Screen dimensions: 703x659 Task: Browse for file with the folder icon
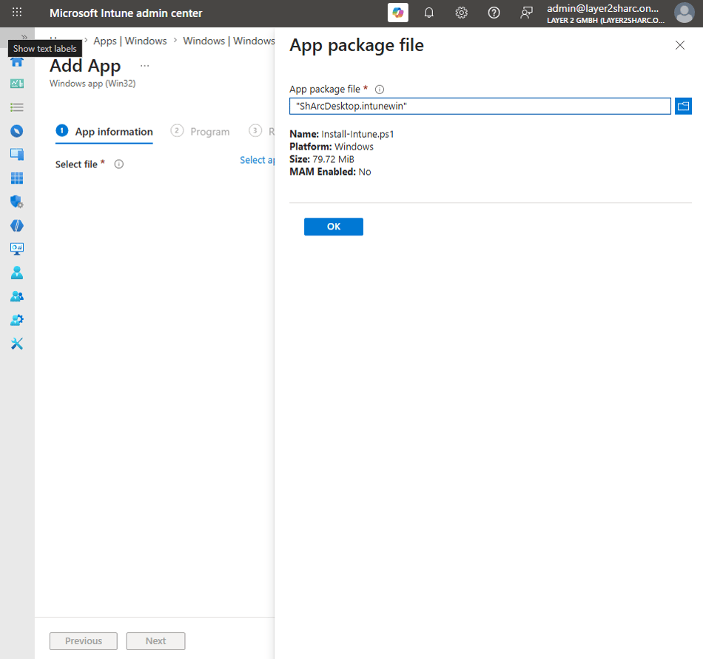pos(683,107)
